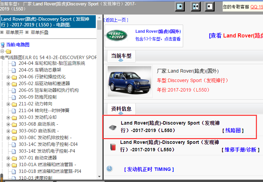Image resolution: width=263 pixels, height=182 pixels.
Task: Click the blue Discovery car thumbnail
Action: (x=129, y=81)
